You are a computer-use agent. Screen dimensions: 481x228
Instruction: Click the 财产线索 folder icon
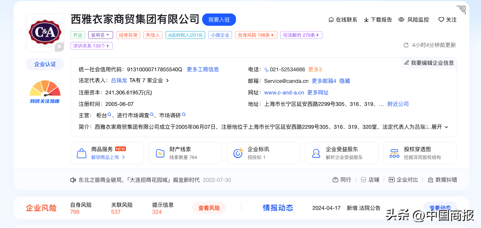pyautogui.click(x=160, y=153)
